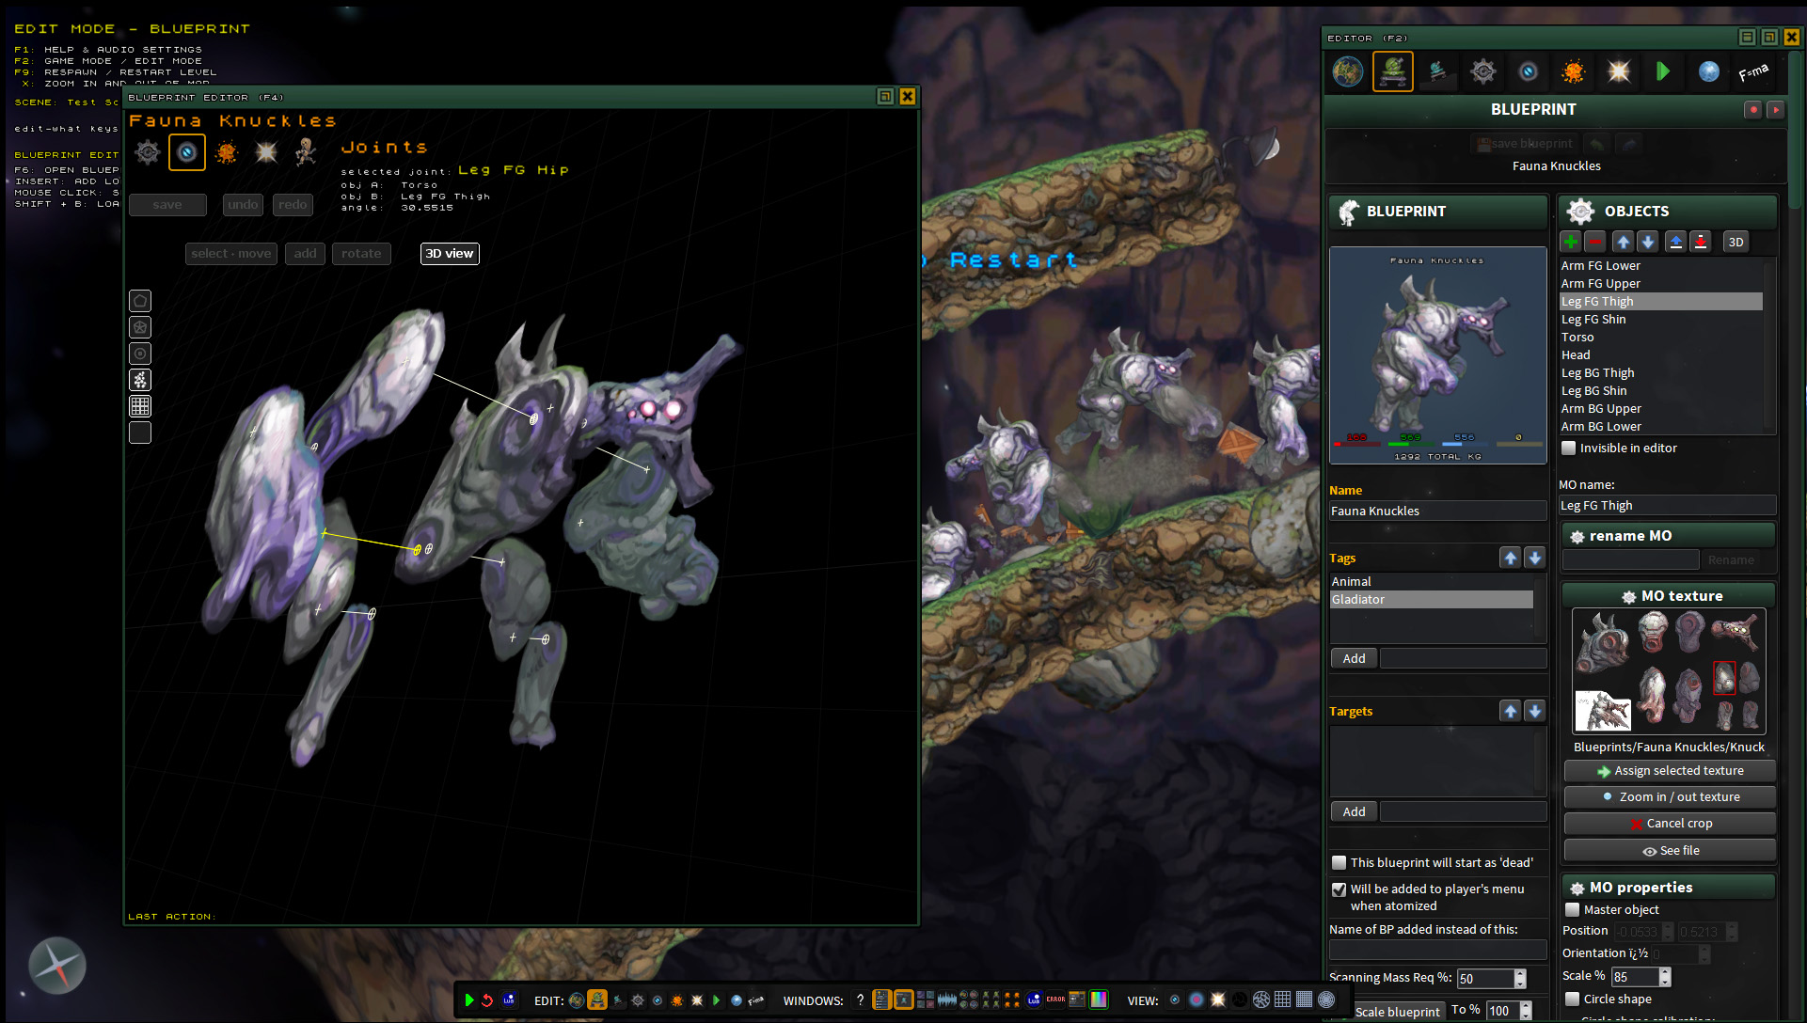Enable 3D mode via the 3D button in Objects panel

tap(1735, 242)
